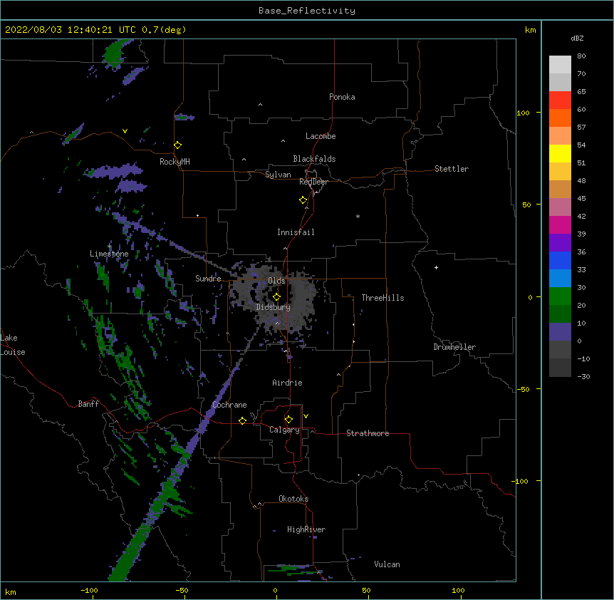Click the HighRiver label
The image size is (614, 600).
point(306,529)
